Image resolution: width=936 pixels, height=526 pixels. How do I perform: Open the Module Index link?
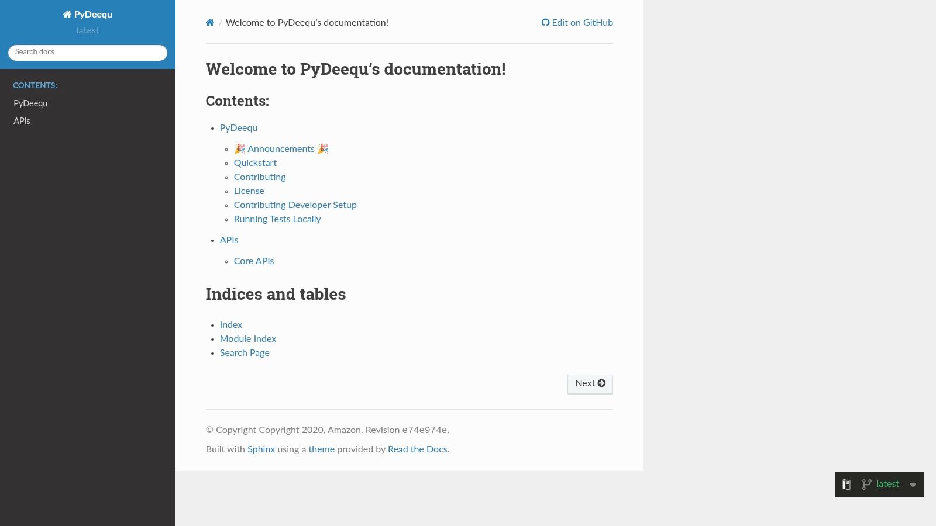pos(248,339)
